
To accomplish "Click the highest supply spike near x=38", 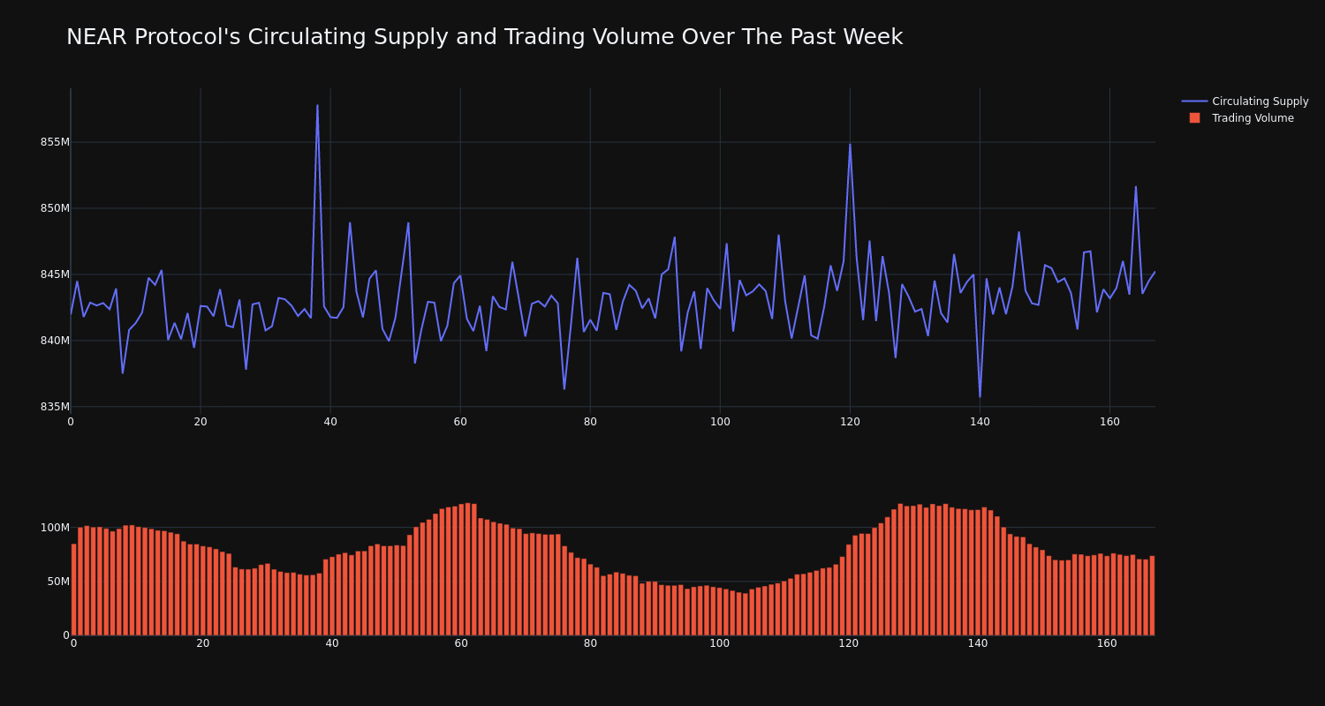I will tap(317, 106).
